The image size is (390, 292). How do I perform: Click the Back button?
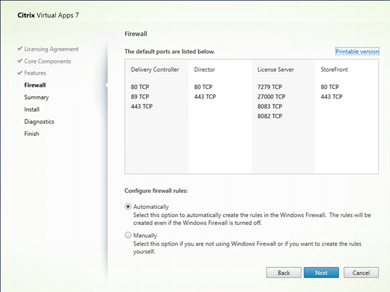tap(284, 273)
